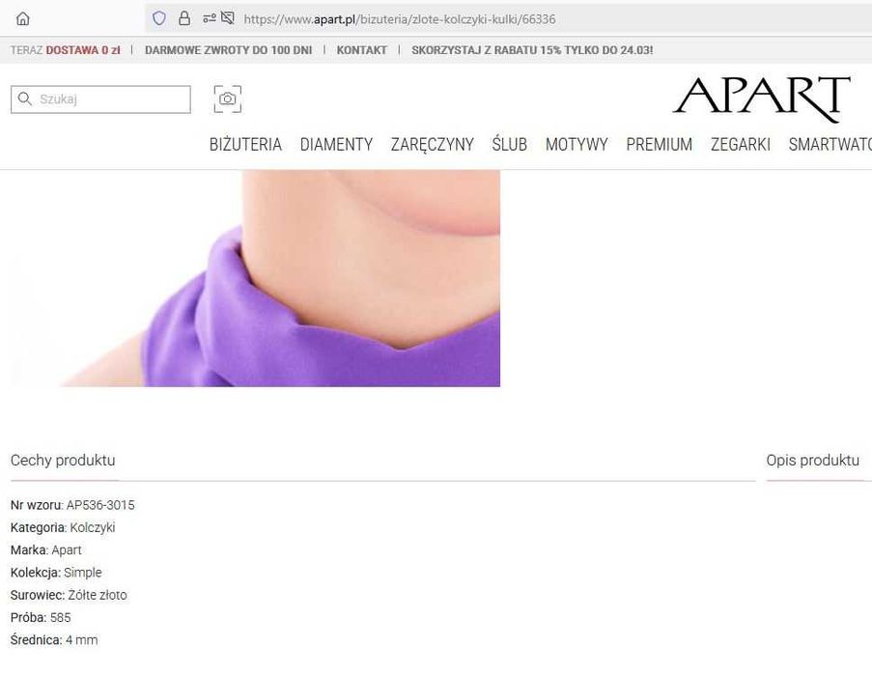This screenshot has height=676, width=872.
Task: Click the Surowiec: Żółte złoto text
Action: click(x=69, y=595)
